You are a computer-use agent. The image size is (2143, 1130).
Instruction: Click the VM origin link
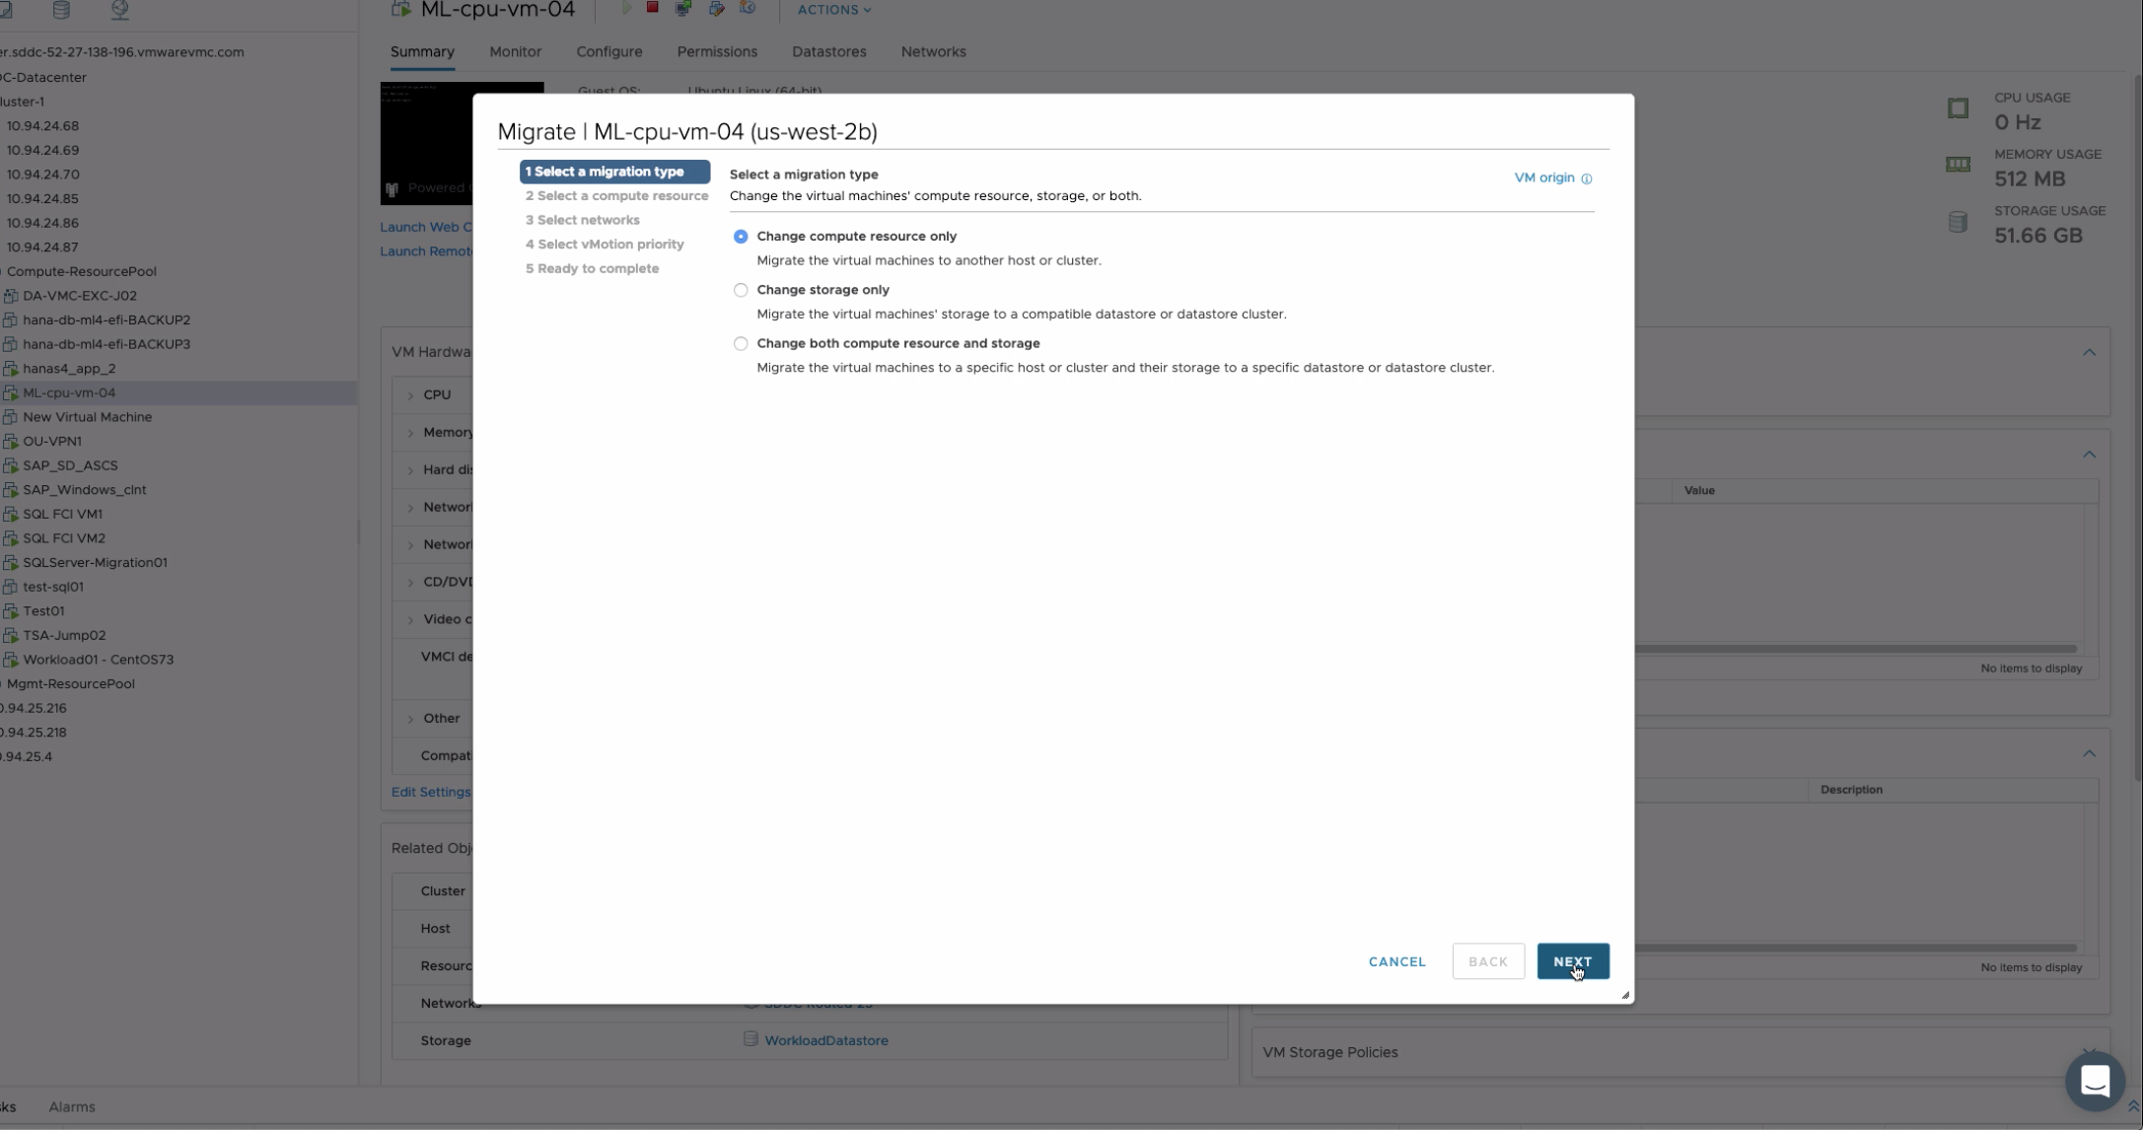[x=1543, y=177]
